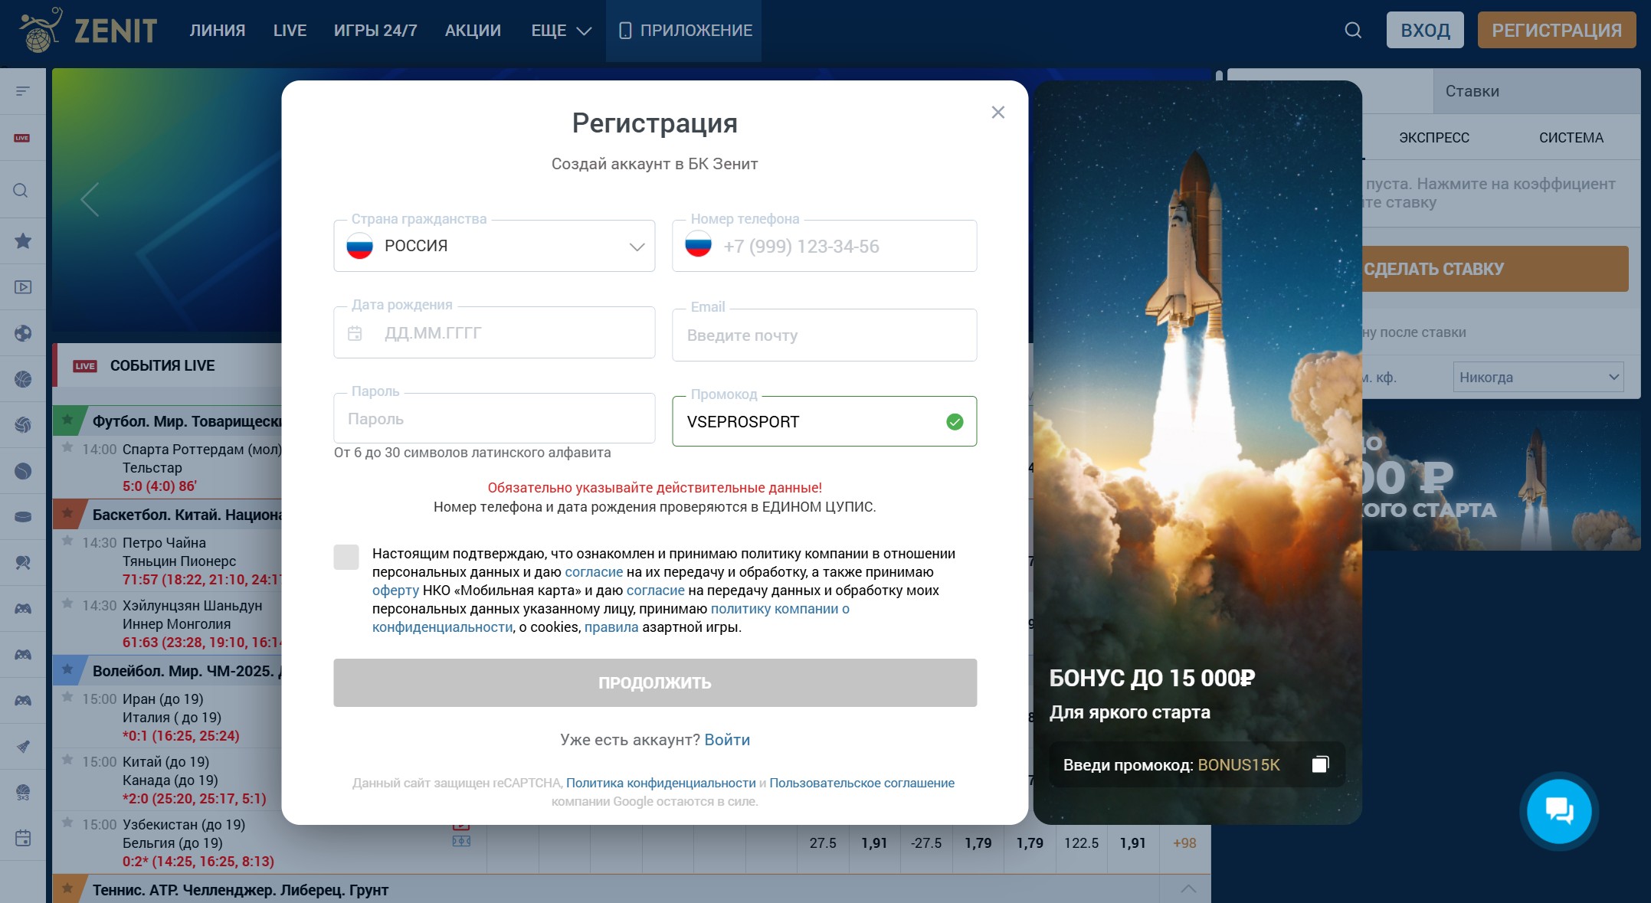This screenshot has width=1651, height=903.
Task: Select the Volleyball icon in left sidebar
Action: pos(22,424)
